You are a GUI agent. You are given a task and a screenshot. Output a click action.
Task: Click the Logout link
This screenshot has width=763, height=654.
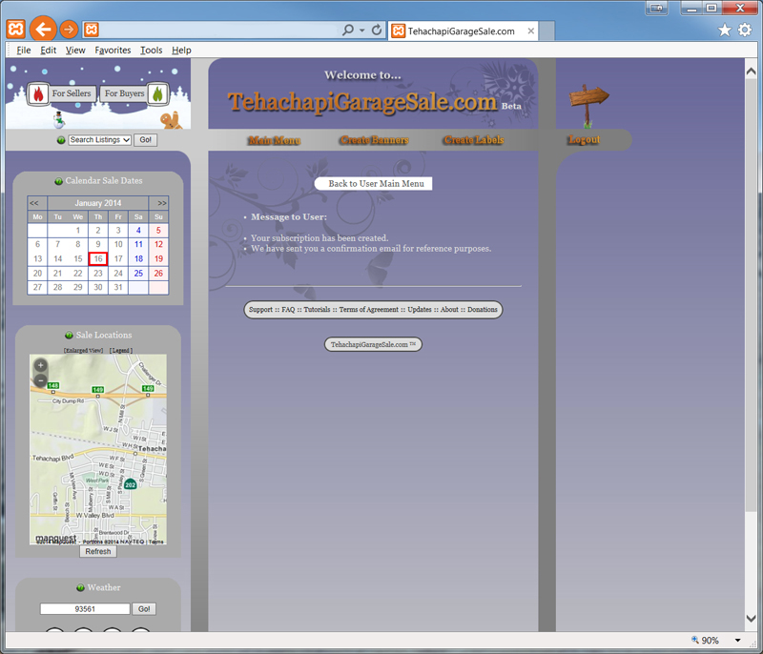coord(585,139)
